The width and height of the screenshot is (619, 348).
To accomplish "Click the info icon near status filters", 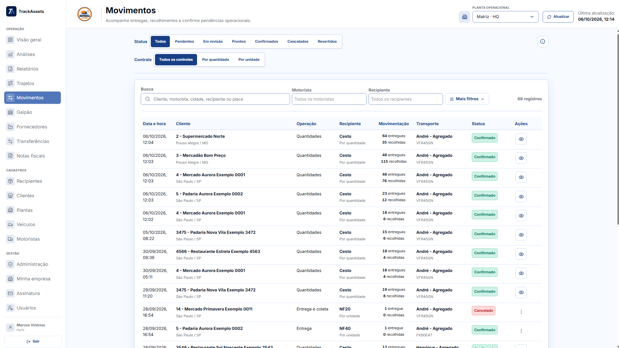I will [x=543, y=41].
